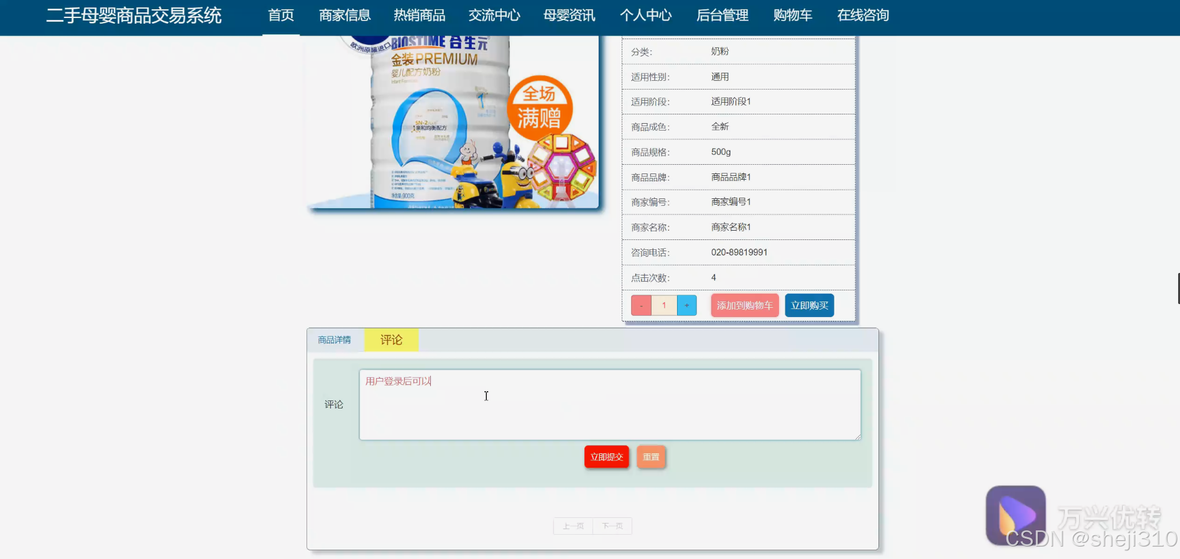
Task: Click the 500g specification value
Action: point(721,152)
